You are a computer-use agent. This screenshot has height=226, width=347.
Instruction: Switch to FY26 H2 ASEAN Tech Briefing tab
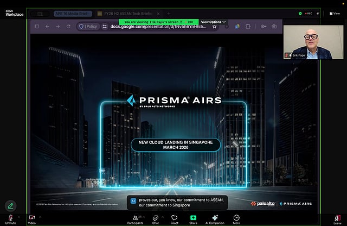127,13
